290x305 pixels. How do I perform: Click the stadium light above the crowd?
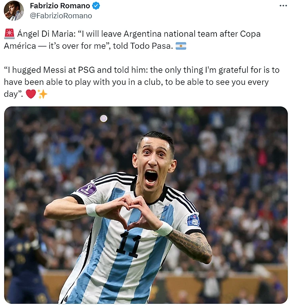104,118
